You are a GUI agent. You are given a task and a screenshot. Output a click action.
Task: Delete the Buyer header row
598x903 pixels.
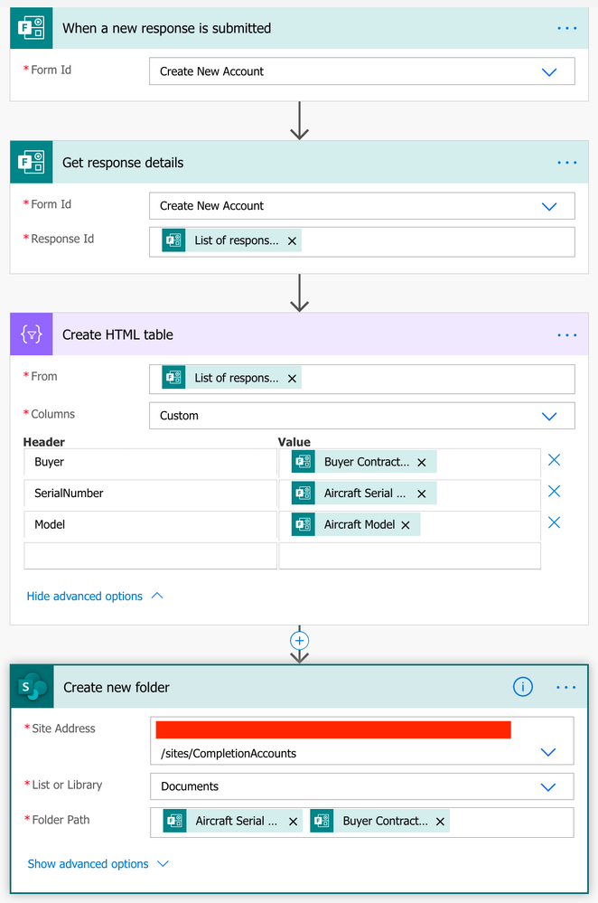[555, 459]
